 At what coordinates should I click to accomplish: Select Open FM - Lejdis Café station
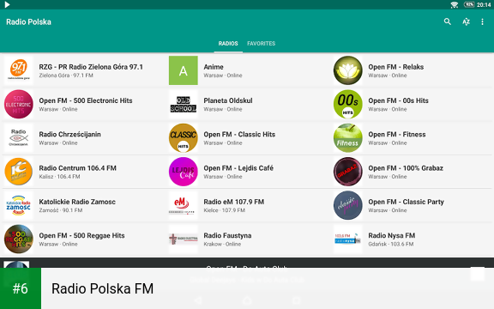[238, 168]
